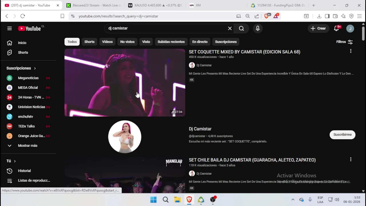The image size is (366, 206).
Task: Open browser downloads icon
Action: click(319, 16)
